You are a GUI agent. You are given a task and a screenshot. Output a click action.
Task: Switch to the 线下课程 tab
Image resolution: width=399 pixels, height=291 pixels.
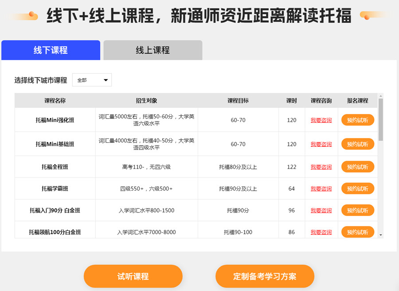pyautogui.click(x=51, y=50)
